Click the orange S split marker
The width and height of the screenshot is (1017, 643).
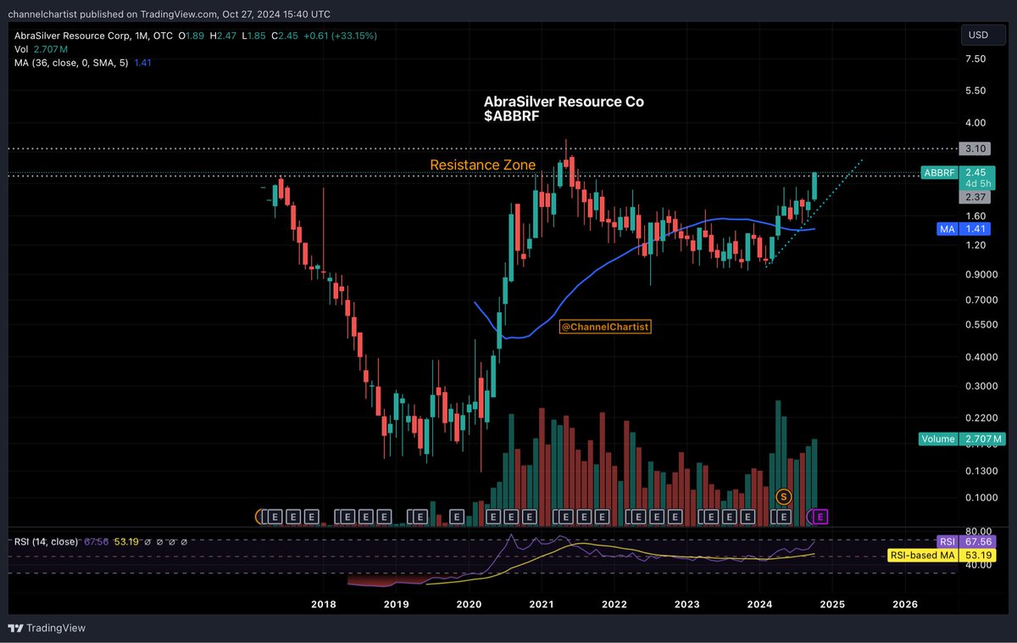(784, 495)
